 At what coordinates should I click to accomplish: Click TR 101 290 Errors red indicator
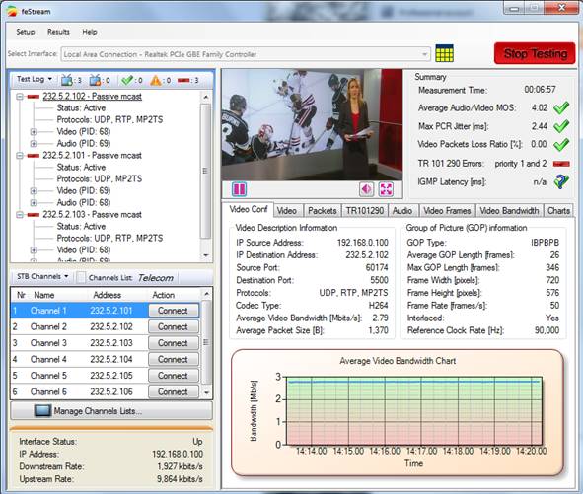tap(561, 164)
